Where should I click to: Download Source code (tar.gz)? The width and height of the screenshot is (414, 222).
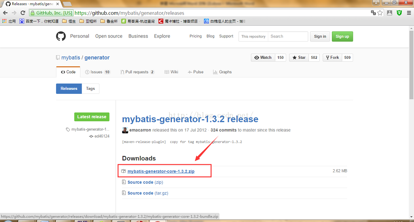point(148,193)
